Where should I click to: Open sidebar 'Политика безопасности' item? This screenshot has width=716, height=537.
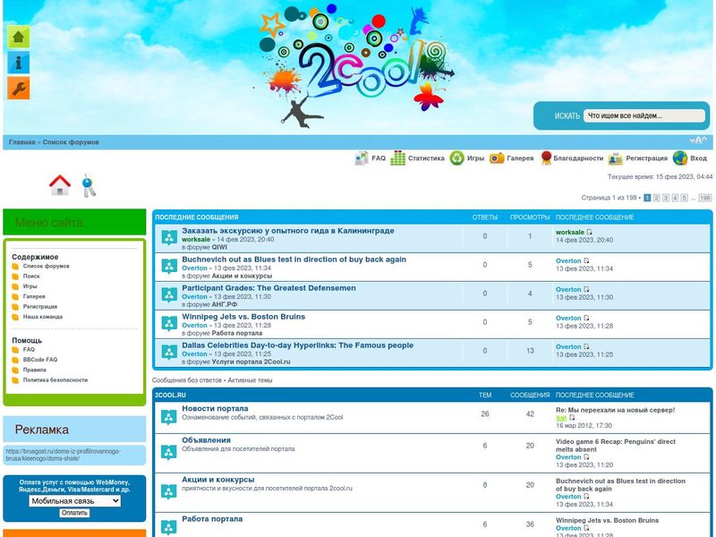pos(55,379)
